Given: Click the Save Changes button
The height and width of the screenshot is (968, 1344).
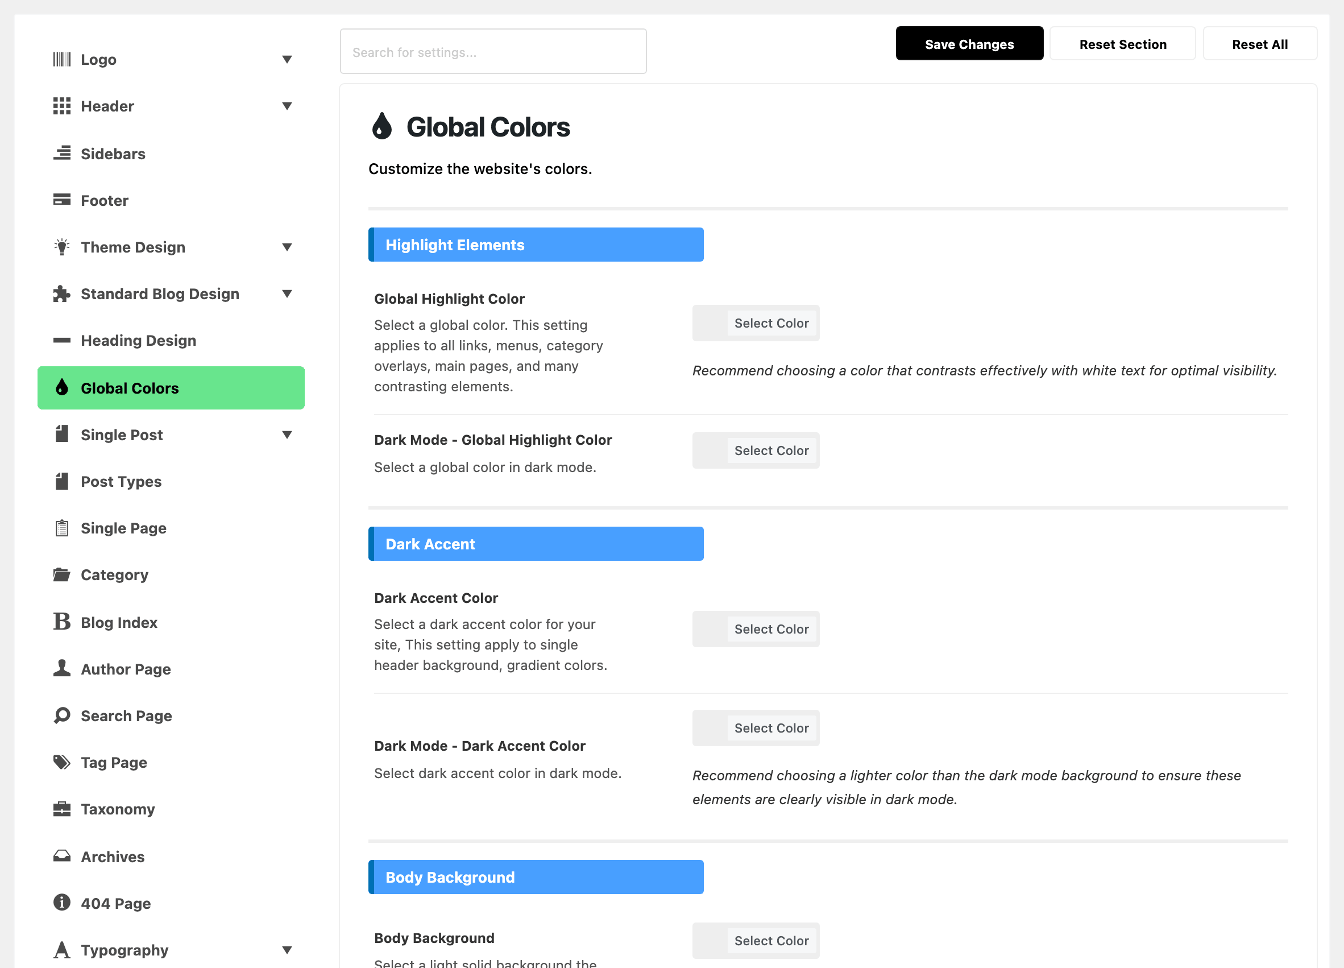Looking at the screenshot, I should click(x=969, y=44).
